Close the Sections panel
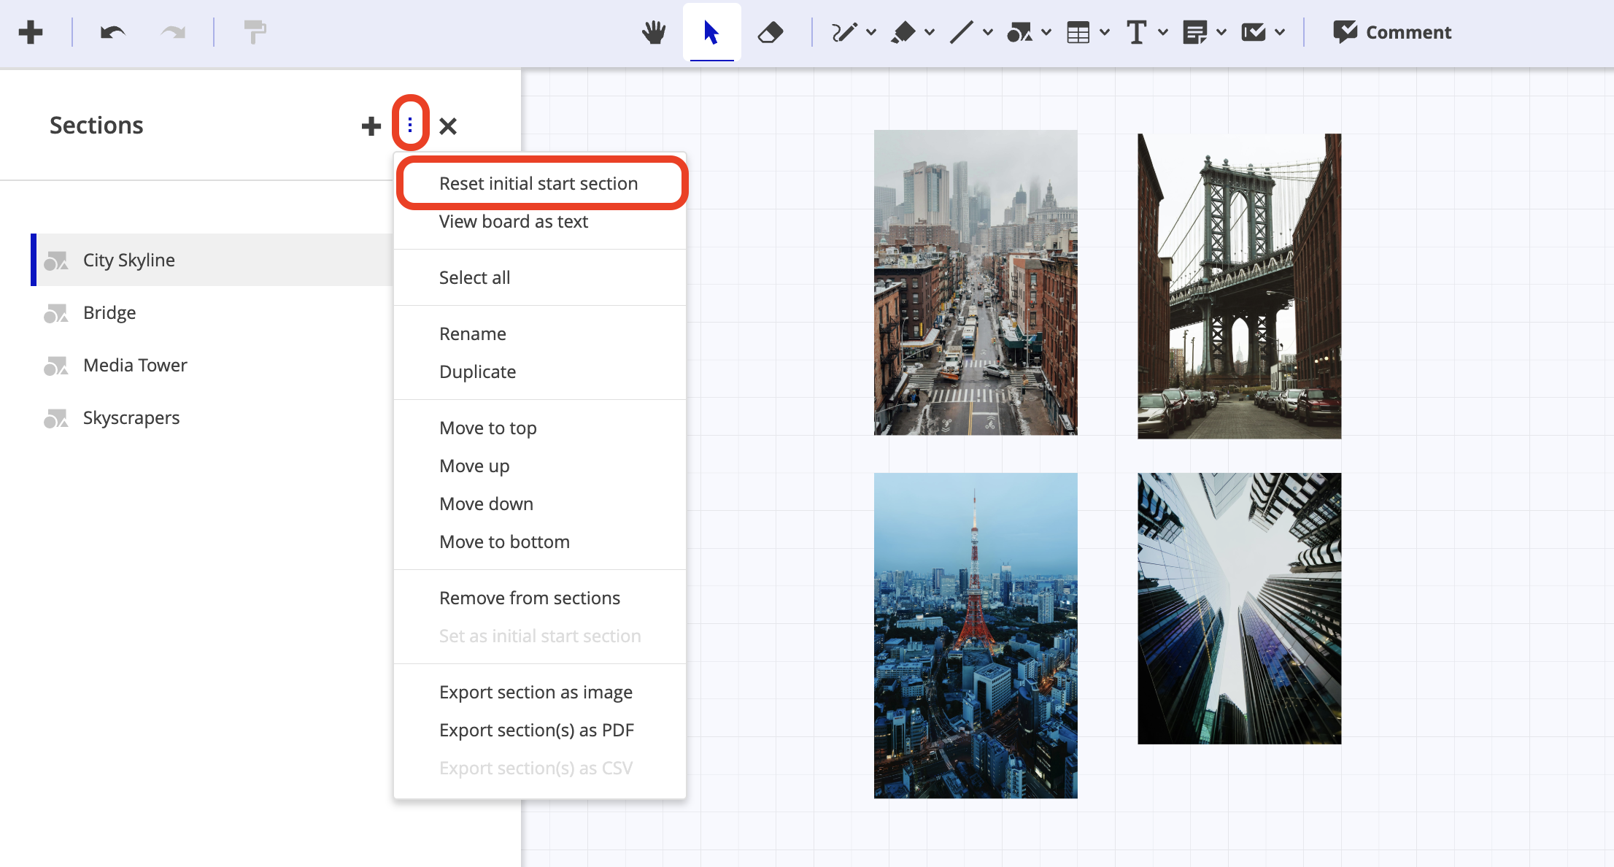Screen dimensions: 1614x867 [448, 126]
